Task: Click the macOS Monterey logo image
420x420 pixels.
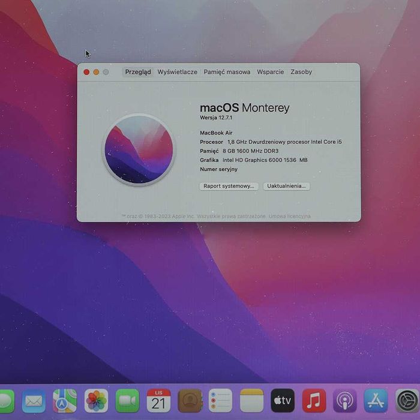Action: coord(139,150)
